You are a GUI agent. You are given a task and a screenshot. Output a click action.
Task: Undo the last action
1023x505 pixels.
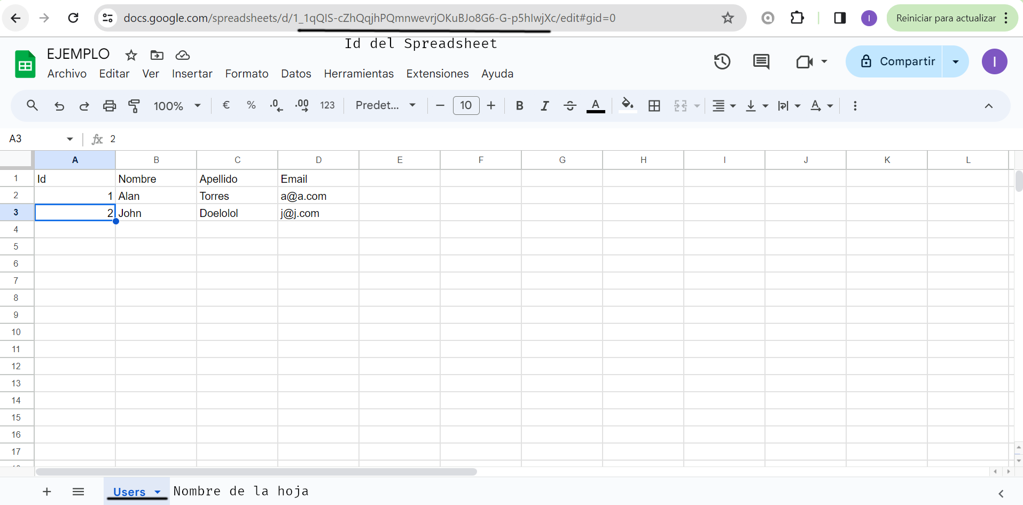(x=59, y=106)
